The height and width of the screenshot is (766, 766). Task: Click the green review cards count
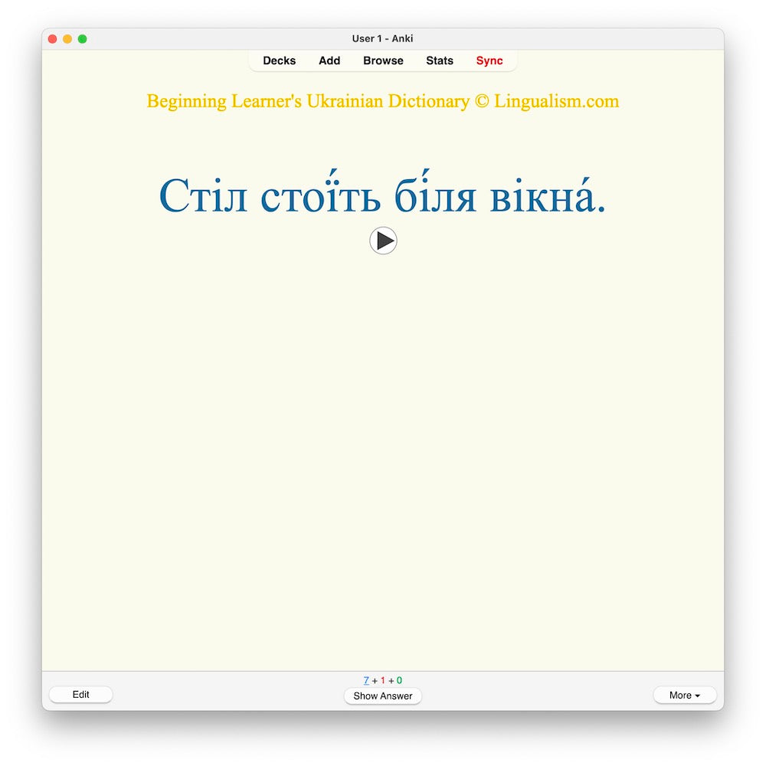[x=399, y=679]
